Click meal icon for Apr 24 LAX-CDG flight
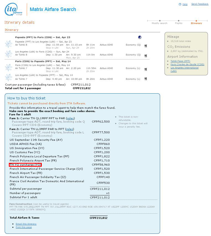The width and height of the screenshot is (211, 236). [x=146, y=56]
